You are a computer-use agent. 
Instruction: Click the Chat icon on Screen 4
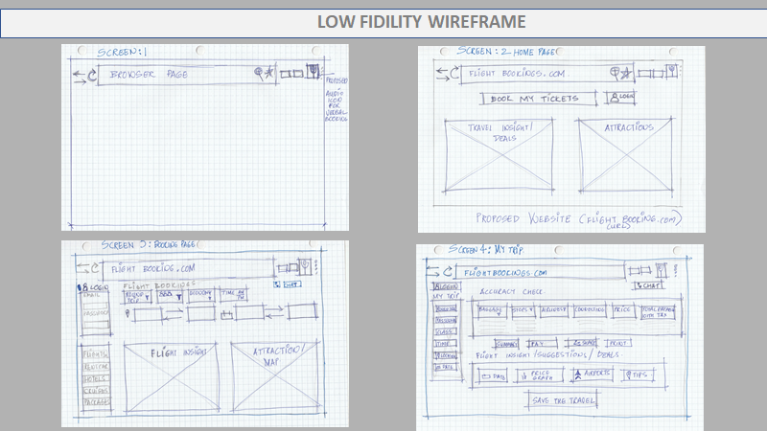point(649,285)
